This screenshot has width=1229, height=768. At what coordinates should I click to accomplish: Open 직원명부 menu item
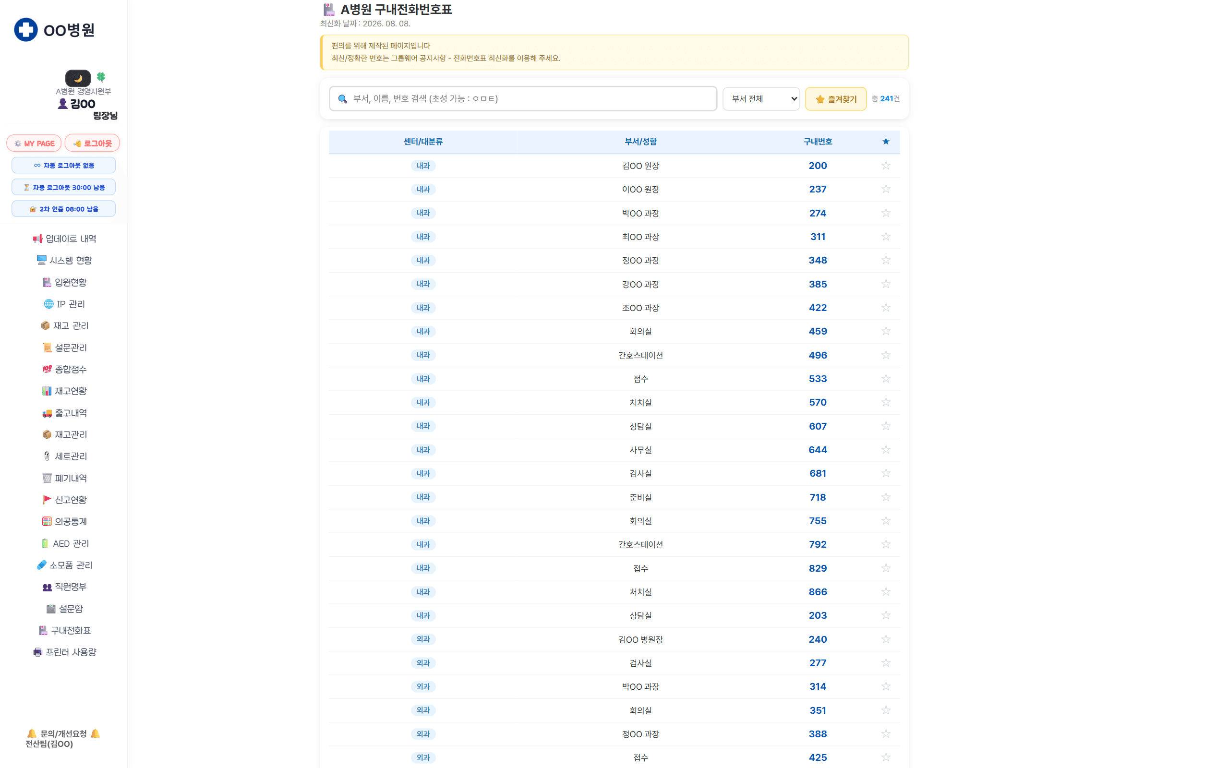pos(64,587)
